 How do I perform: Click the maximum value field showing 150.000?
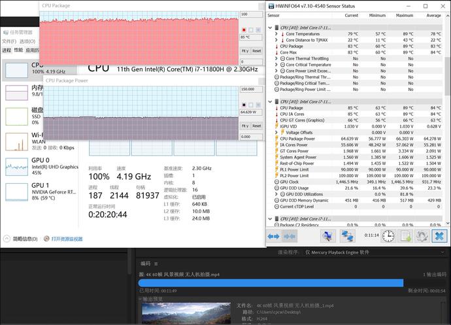(251, 89)
